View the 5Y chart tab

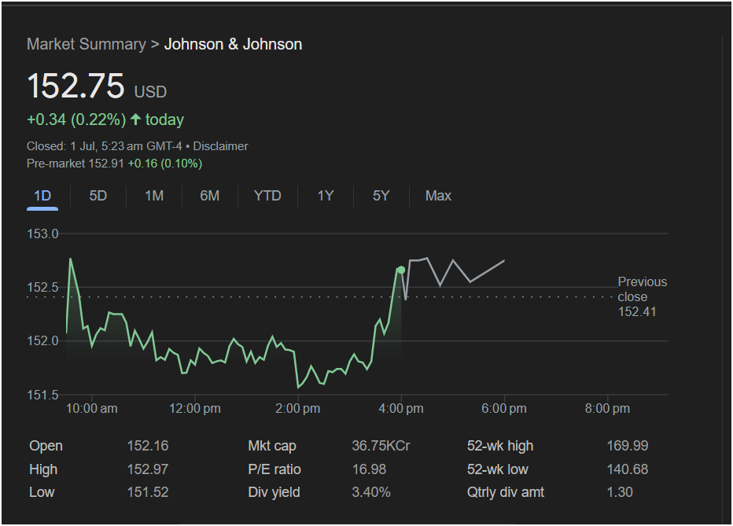381,196
